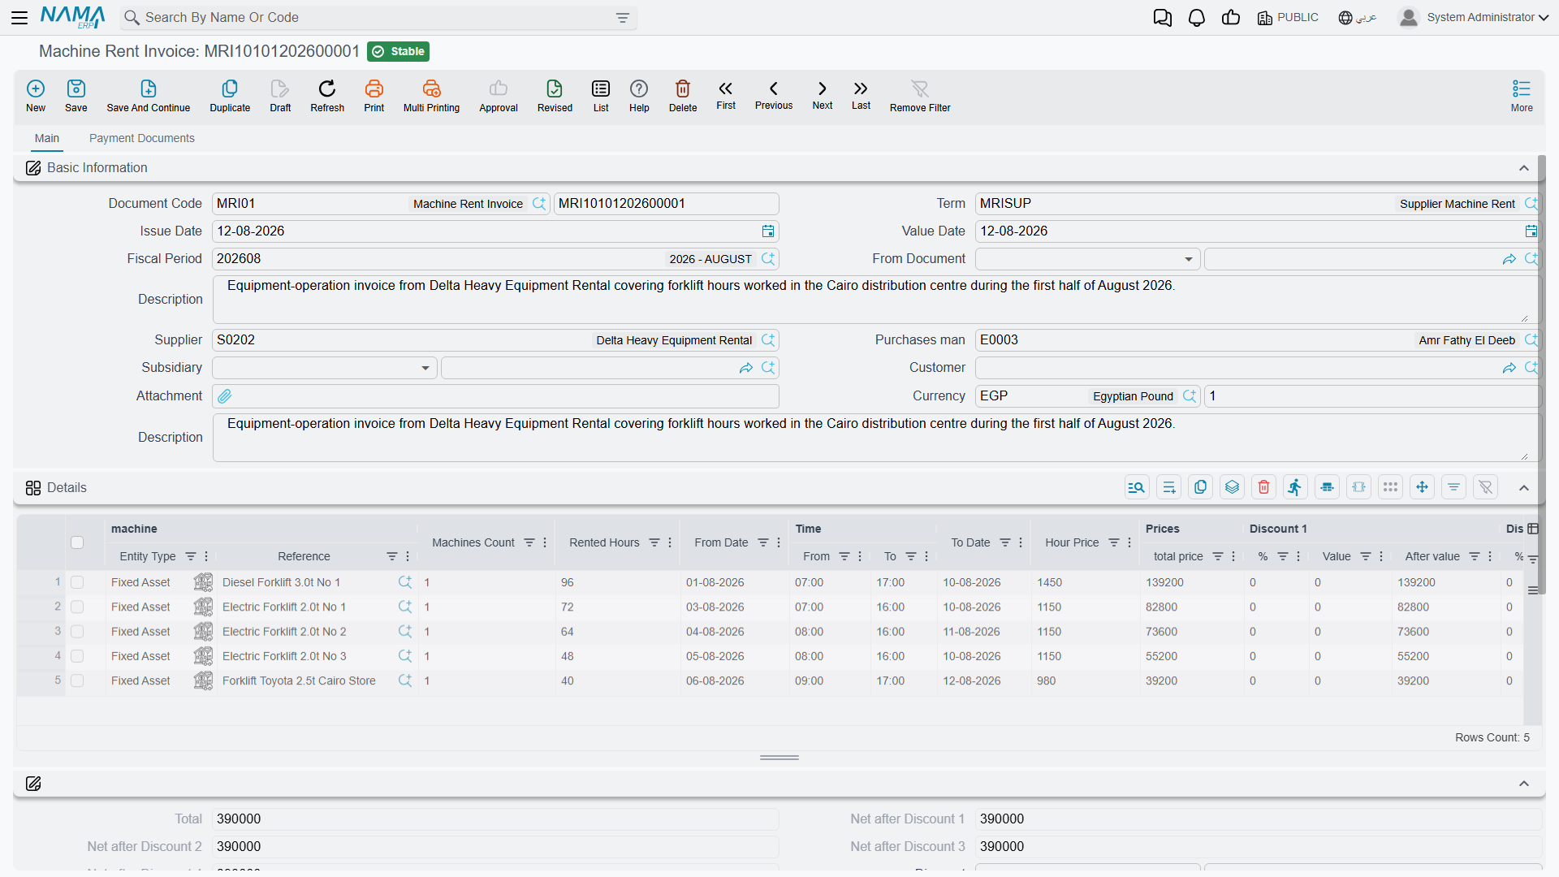1559x877 pixels.
Task: Click the Revised toolbar icon
Action: point(555,89)
